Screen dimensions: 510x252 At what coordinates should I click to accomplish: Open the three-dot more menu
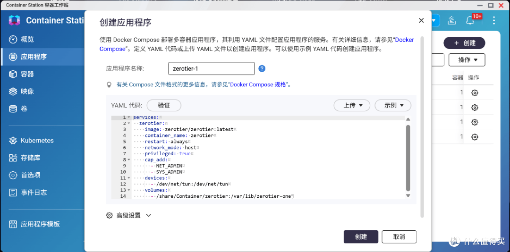pos(494,20)
